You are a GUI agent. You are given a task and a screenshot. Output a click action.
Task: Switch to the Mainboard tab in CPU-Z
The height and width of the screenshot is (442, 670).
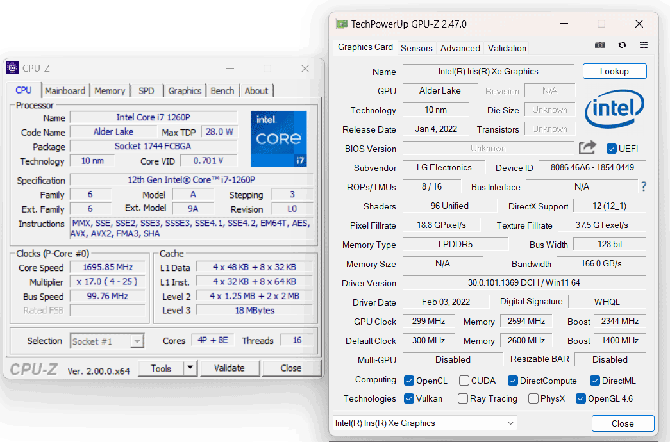(65, 90)
